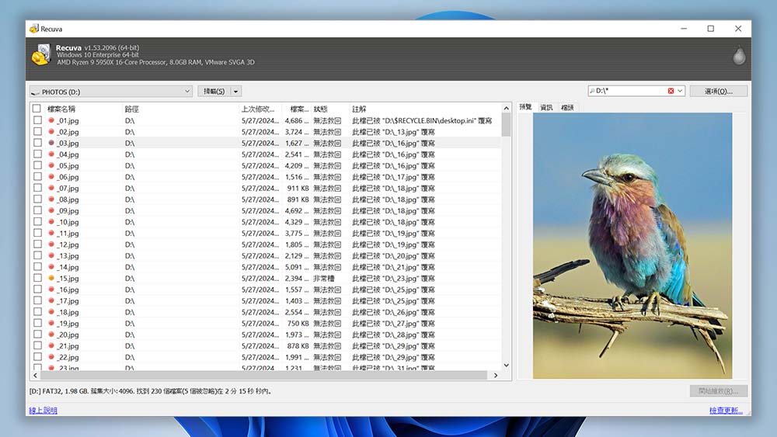Check the box for _08.jpg
The image size is (777, 437).
click(x=37, y=199)
